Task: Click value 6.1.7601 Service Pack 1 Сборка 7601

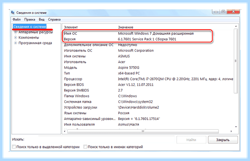Action: (x=147, y=39)
